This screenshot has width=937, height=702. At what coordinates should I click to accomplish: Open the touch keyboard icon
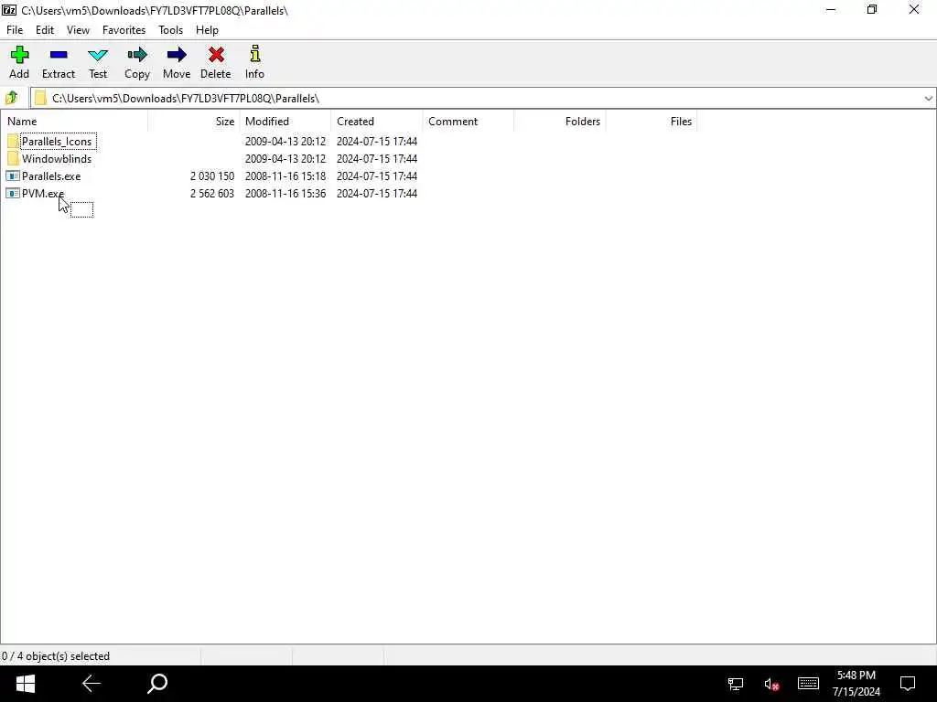(808, 684)
